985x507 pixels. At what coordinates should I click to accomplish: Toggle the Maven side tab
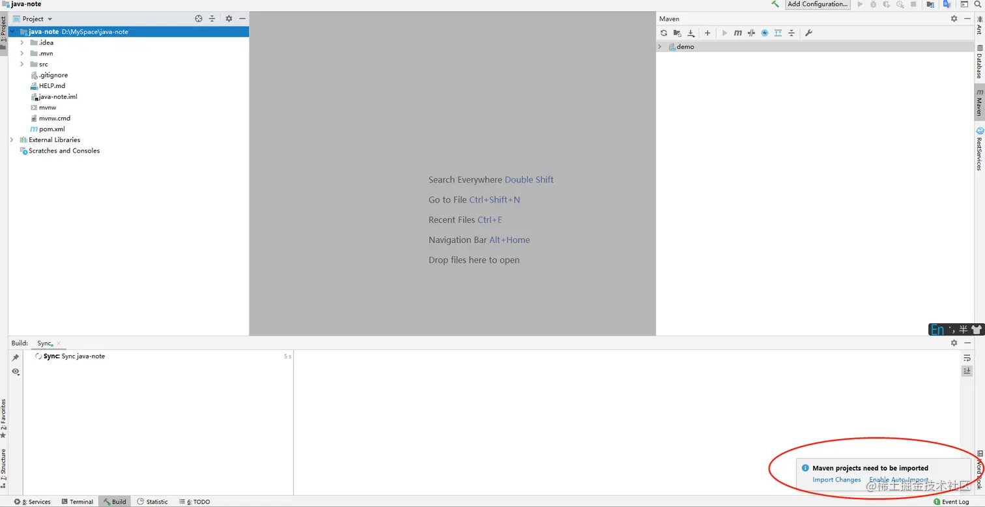click(x=979, y=103)
